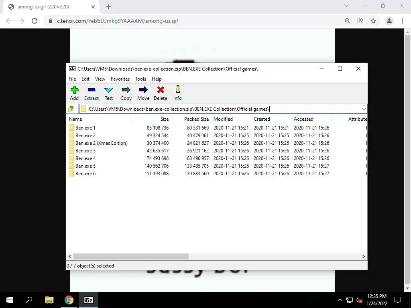Expand the 7-Zip path history dropdown
Image resolution: width=411 pixels, height=308 pixels.
[x=364, y=109]
